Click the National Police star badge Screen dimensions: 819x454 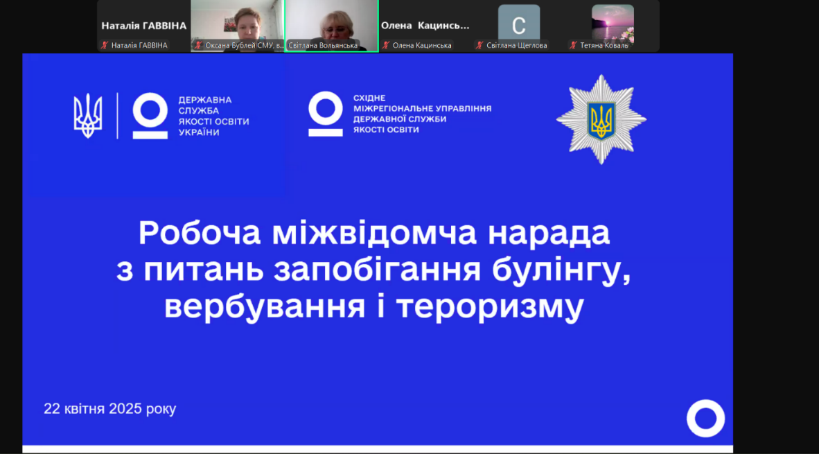point(601,119)
